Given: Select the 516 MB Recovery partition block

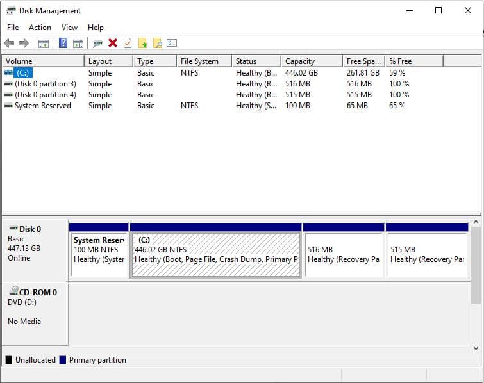Looking at the screenshot, I should [344, 254].
